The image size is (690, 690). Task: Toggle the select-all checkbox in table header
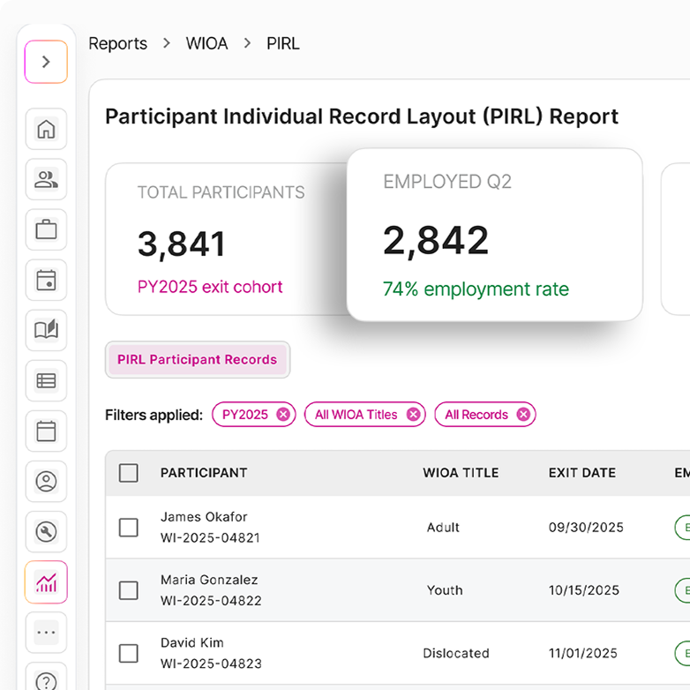[129, 473]
